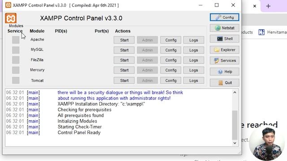
Task: Click the PID(s) column header
Action: [x=61, y=31]
